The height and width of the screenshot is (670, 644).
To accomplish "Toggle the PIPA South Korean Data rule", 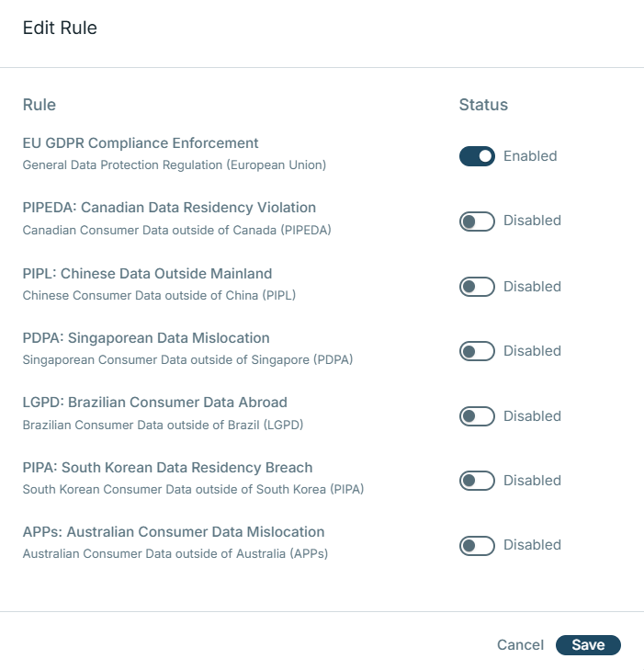I will point(477,481).
